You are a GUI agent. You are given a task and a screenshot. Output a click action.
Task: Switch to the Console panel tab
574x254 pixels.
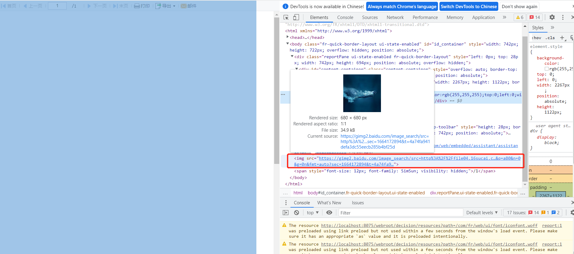[345, 17]
